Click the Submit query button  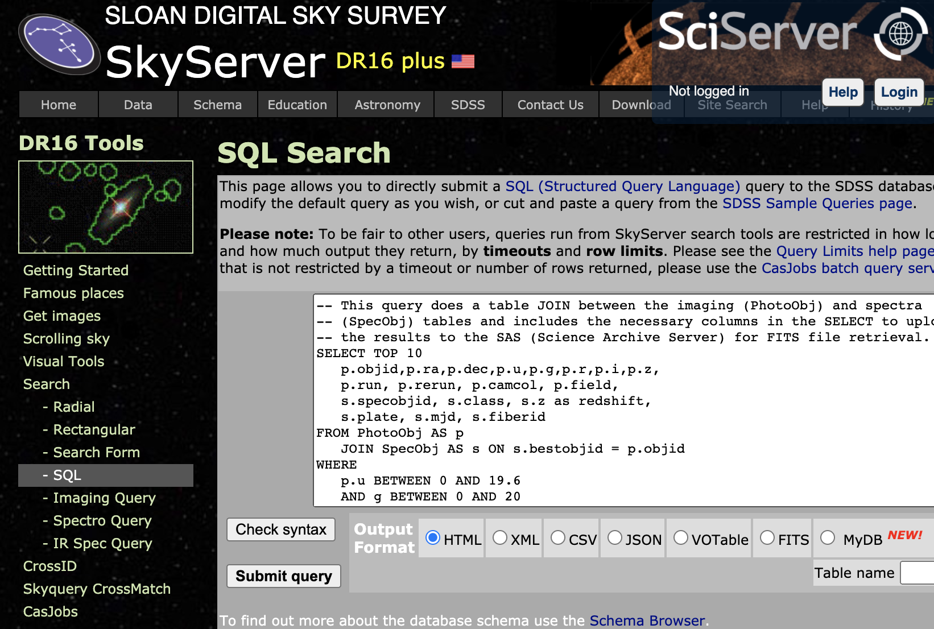(284, 576)
